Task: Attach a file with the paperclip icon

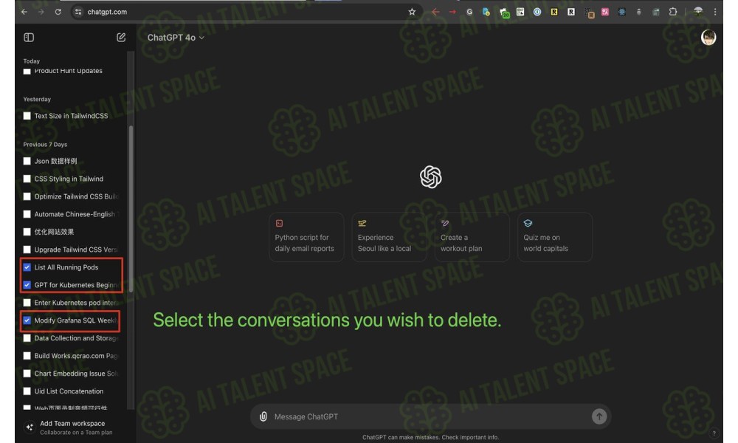Action: [x=263, y=416]
